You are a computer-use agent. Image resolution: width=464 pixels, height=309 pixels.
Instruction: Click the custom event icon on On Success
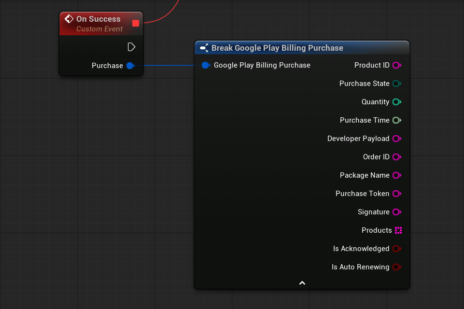coord(69,19)
